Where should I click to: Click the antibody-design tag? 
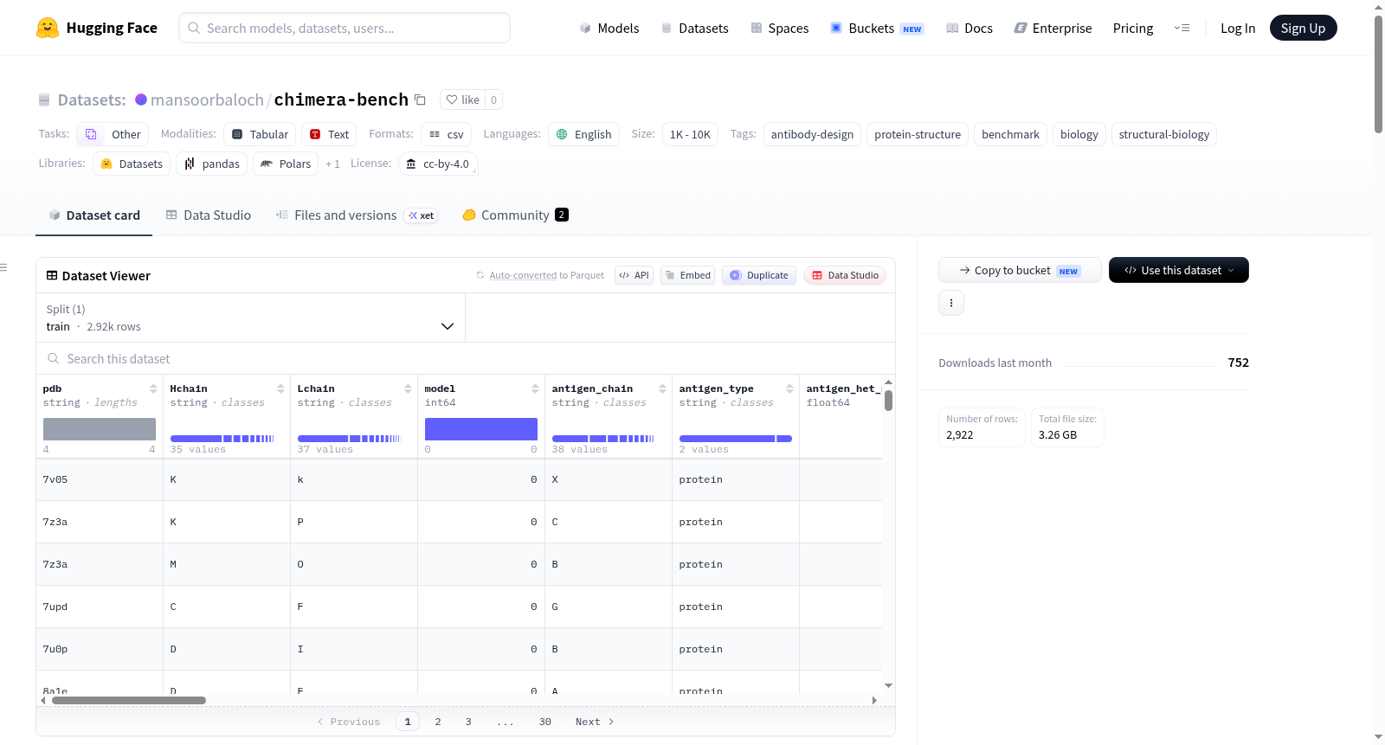[812, 134]
